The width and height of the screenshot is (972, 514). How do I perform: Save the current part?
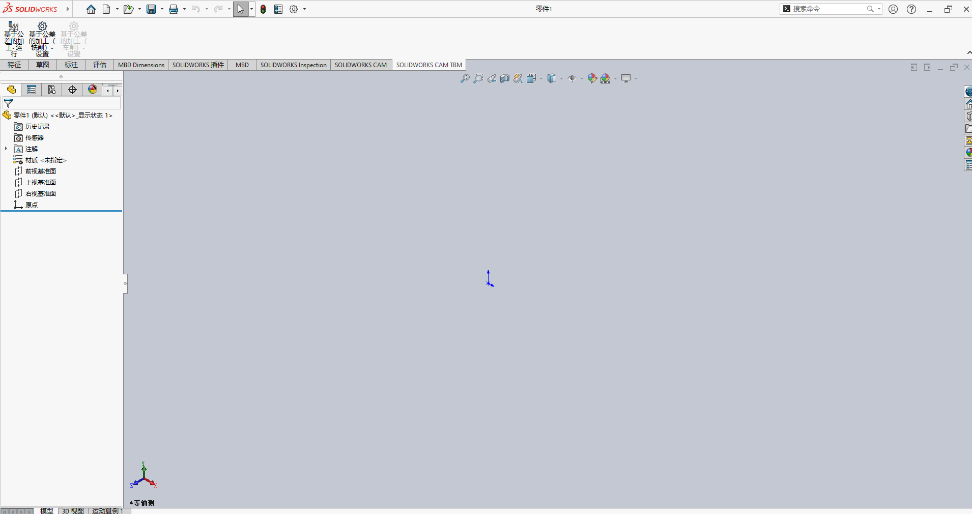tap(151, 9)
